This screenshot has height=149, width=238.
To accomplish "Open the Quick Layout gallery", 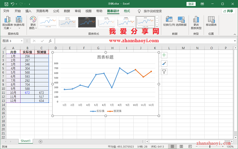I will pos(19,23).
